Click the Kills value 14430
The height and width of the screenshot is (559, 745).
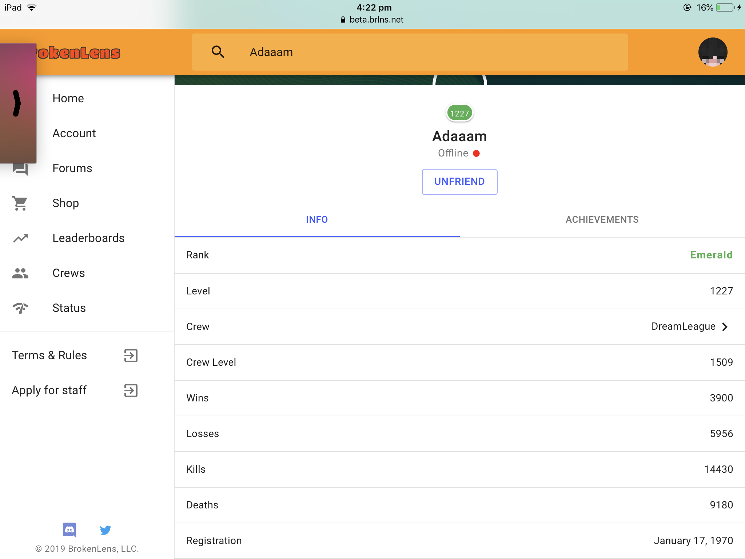(718, 469)
